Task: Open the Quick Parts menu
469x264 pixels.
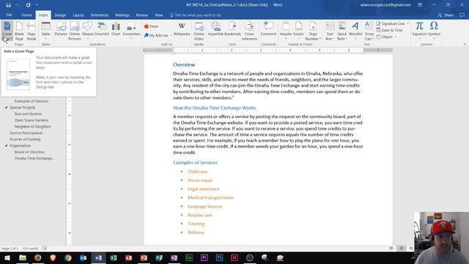Action: click(x=342, y=31)
